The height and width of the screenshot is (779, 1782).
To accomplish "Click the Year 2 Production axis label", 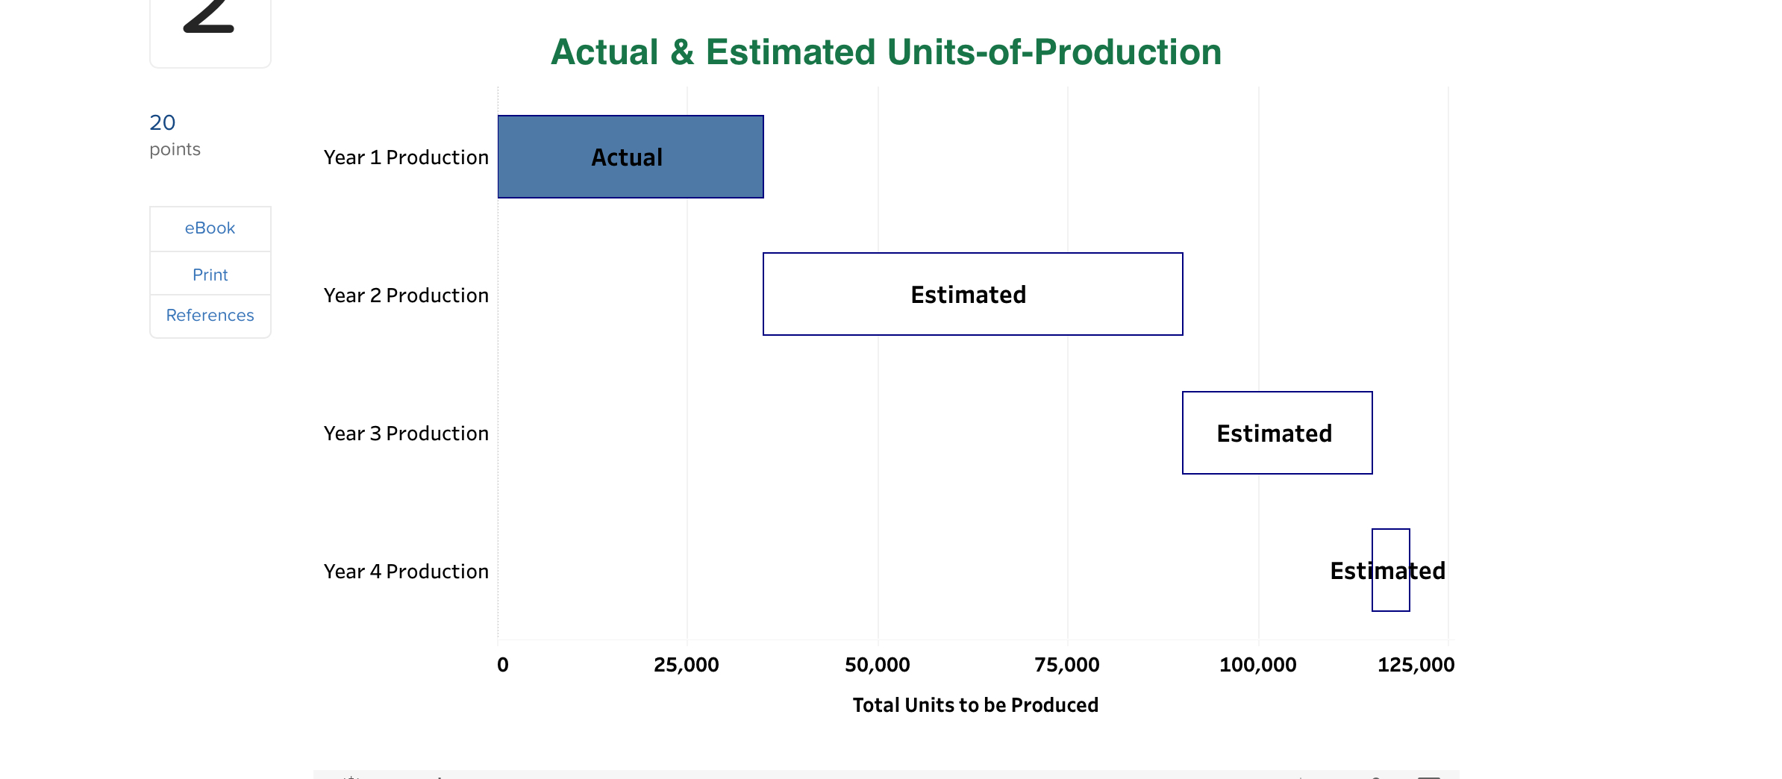I will (x=406, y=295).
